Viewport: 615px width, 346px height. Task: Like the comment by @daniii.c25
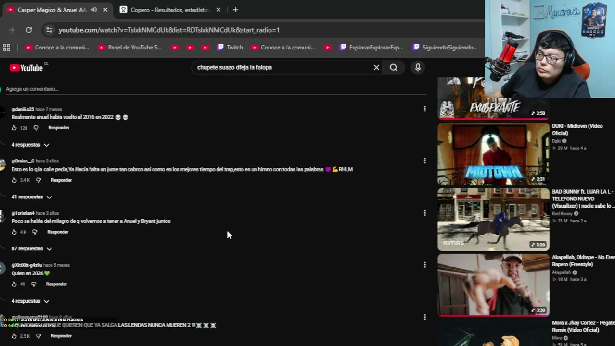pyautogui.click(x=14, y=128)
